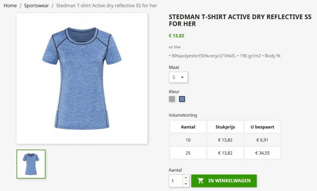Expand the size selector showing S

178,77
